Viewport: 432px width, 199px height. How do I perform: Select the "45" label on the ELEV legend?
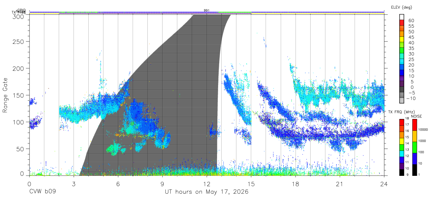[x=411, y=37]
